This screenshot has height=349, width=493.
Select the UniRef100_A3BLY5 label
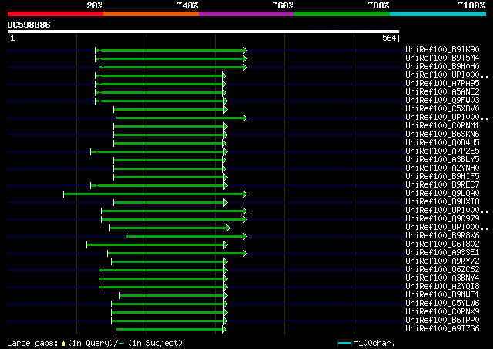tap(442, 160)
